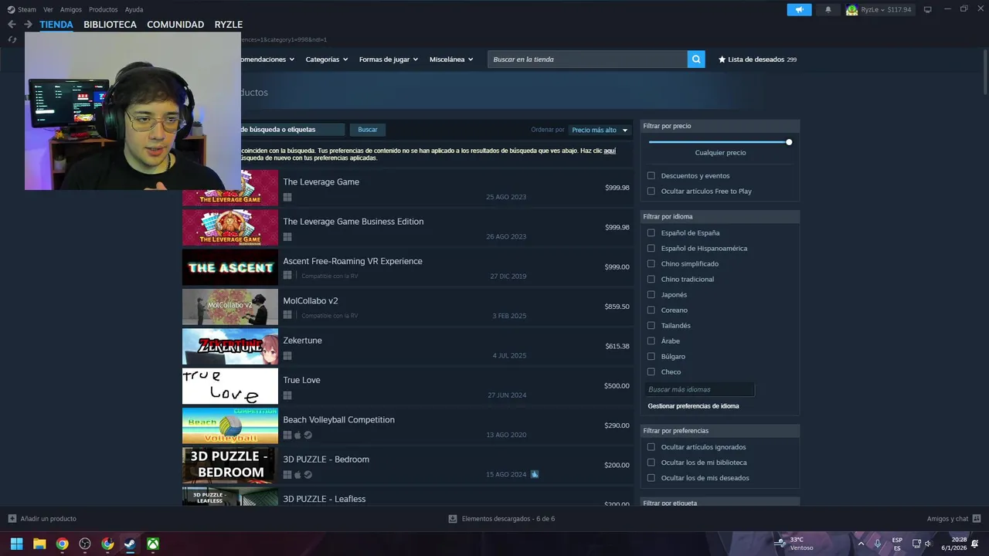
Task: Click the price filter slider handle
Action: tap(789, 142)
